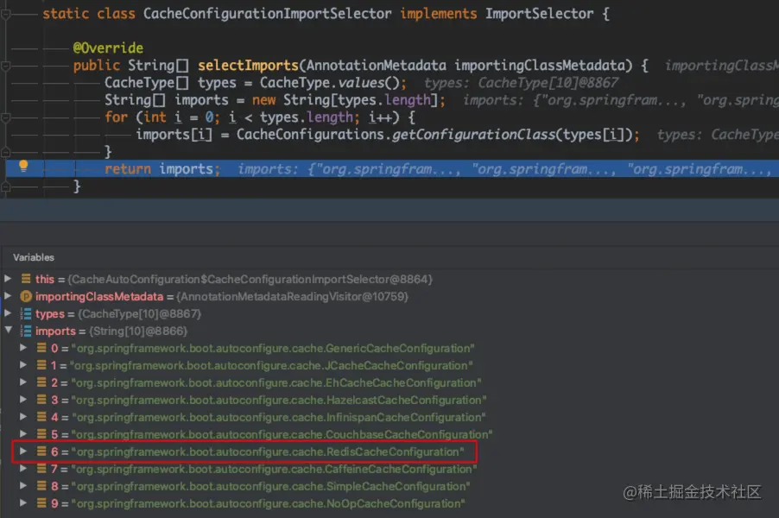
Task: Click the lightbulb intention icon
Action: pos(23,167)
